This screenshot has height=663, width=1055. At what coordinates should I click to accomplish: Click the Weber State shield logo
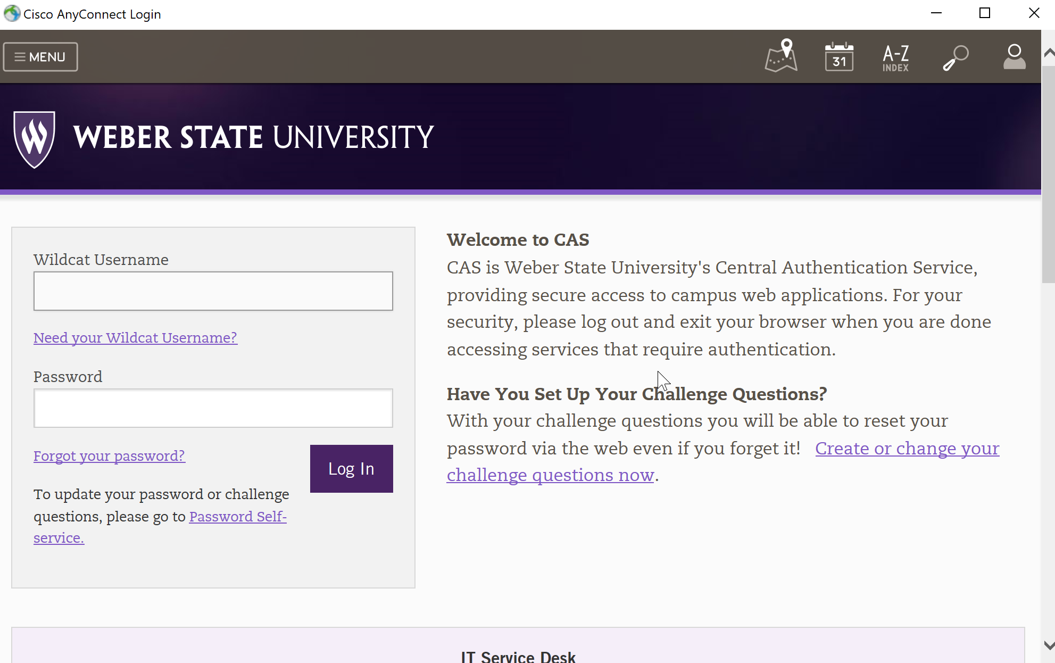click(x=34, y=139)
